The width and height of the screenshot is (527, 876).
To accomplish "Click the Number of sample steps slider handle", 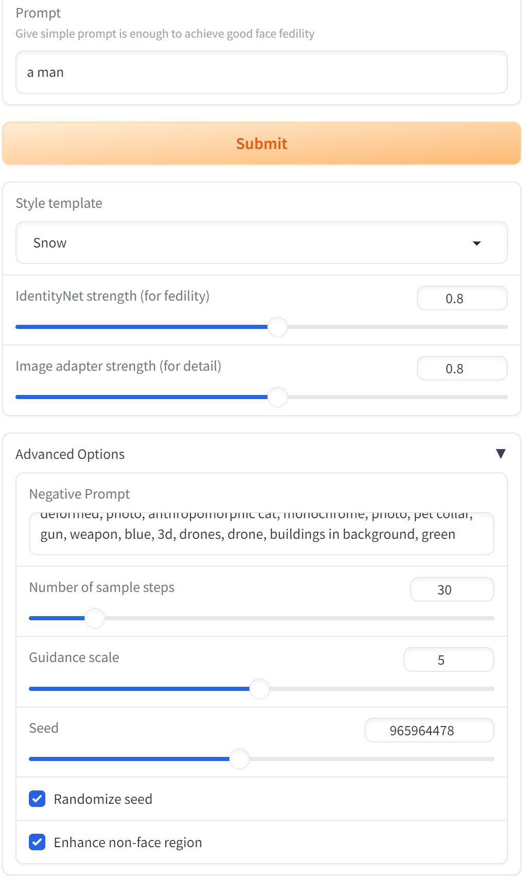I will [x=95, y=618].
